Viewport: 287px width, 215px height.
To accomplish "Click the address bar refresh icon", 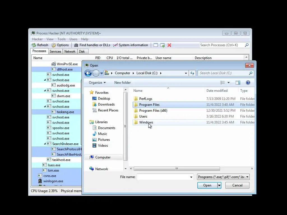I will pyautogui.click(x=192, y=73).
